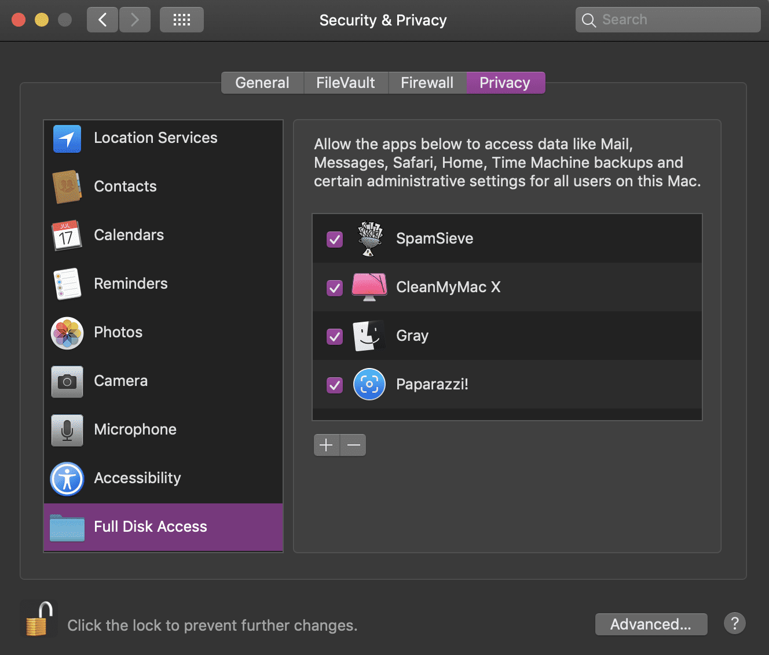Screen dimensions: 769x655
Task: Click the magnifying glass search icon
Action: pos(589,20)
